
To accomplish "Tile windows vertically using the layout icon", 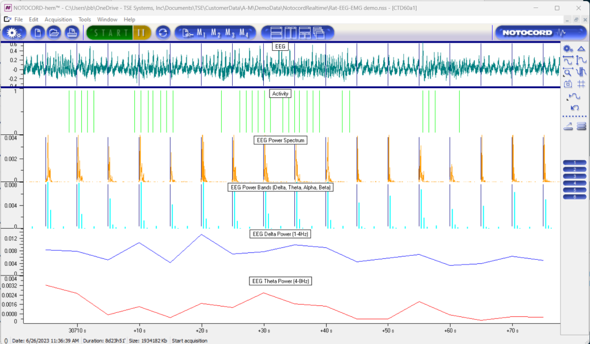I will [290, 33].
